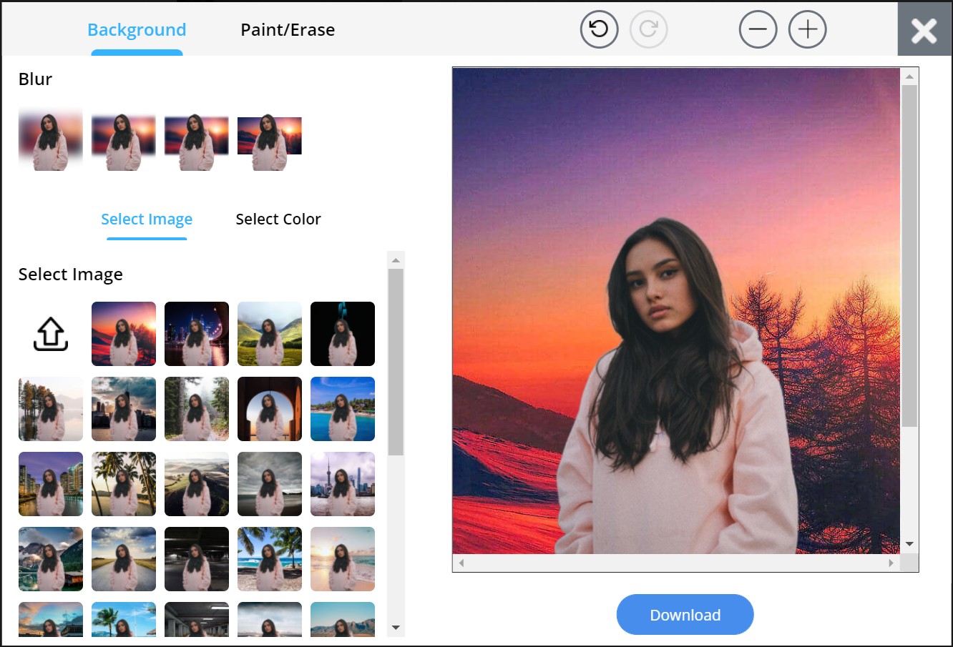The height and width of the screenshot is (647, 953).
Task: Select the night city lights background
Action: (197, 334)
